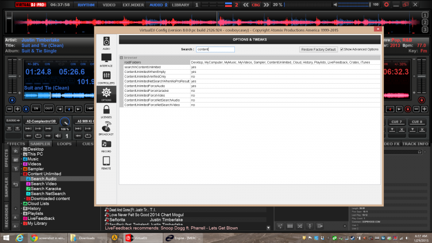Click the left deck blue lock icon
This screenshot has width=432, height=243.
point(12,100)
